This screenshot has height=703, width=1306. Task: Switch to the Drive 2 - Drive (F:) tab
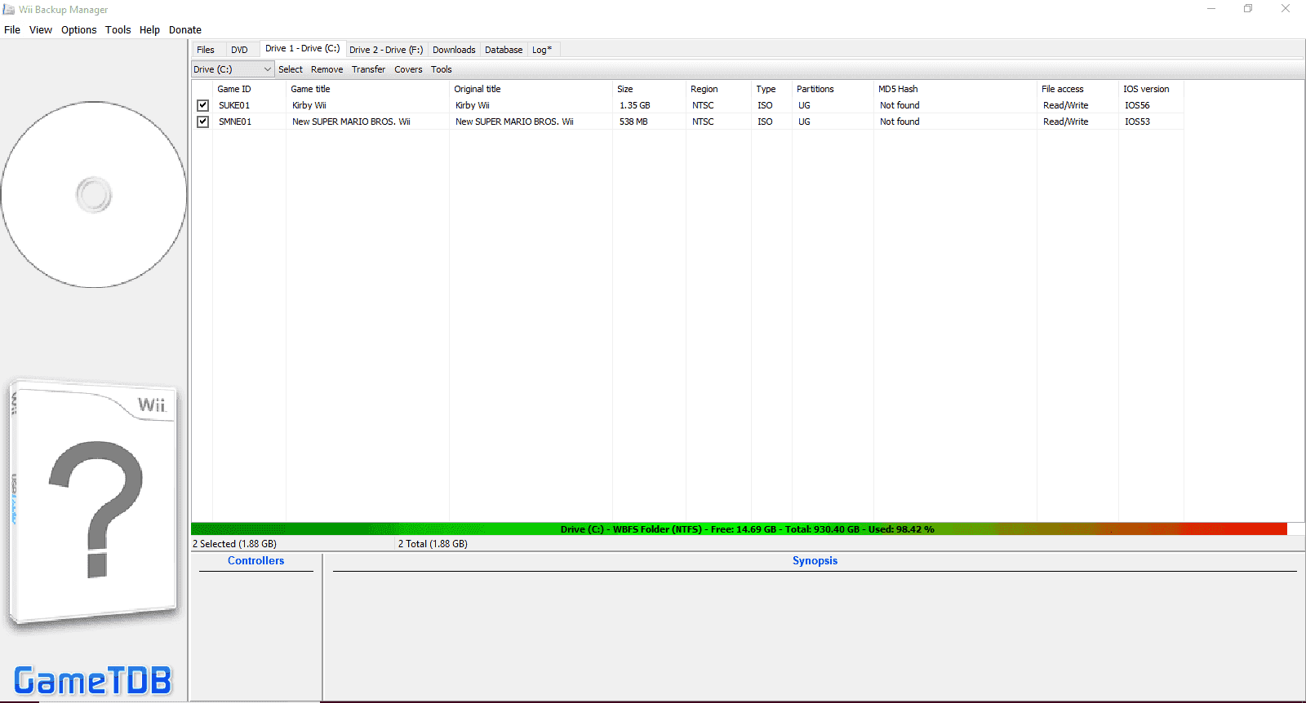pyautogui.click(x=386, y=50)
